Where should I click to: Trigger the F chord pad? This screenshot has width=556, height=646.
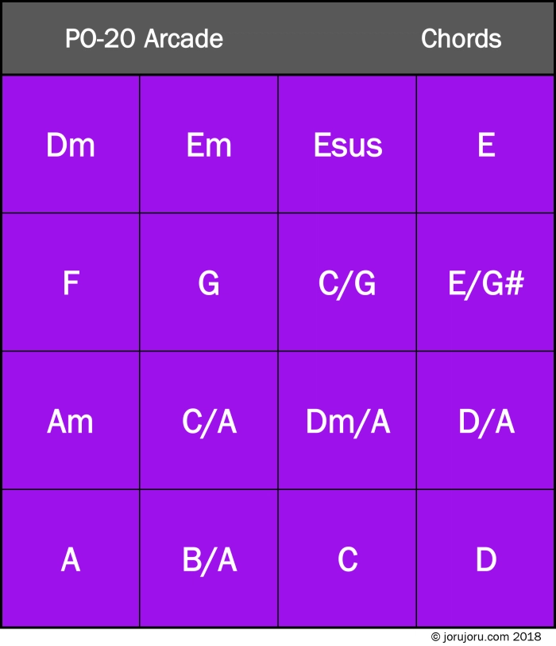[71, 283]
